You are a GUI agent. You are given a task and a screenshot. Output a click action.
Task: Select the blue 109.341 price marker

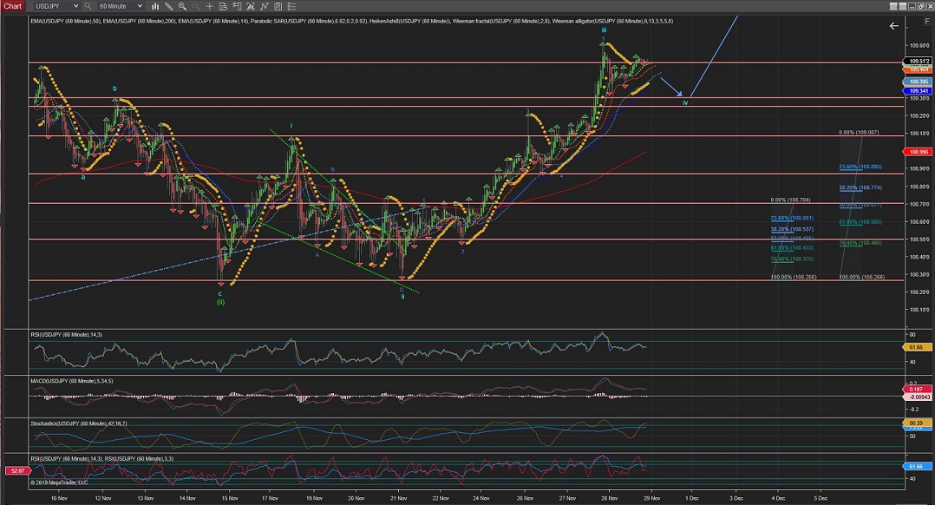point(919,90)
